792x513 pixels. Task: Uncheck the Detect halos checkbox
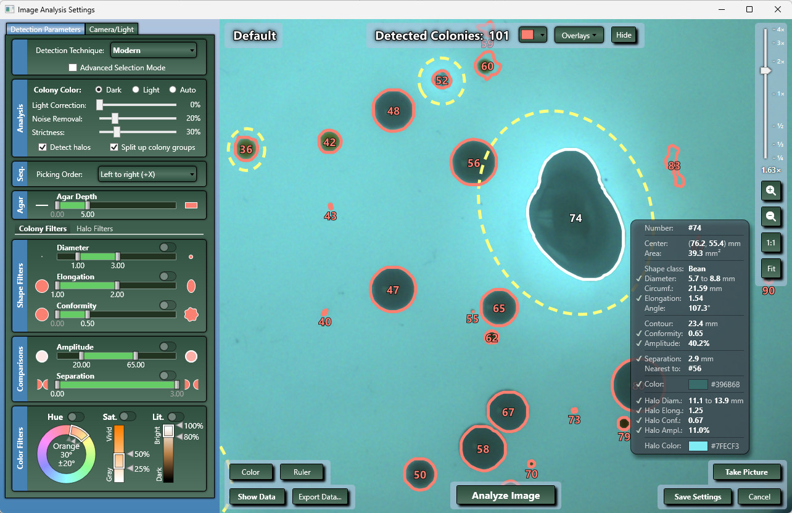43,147
